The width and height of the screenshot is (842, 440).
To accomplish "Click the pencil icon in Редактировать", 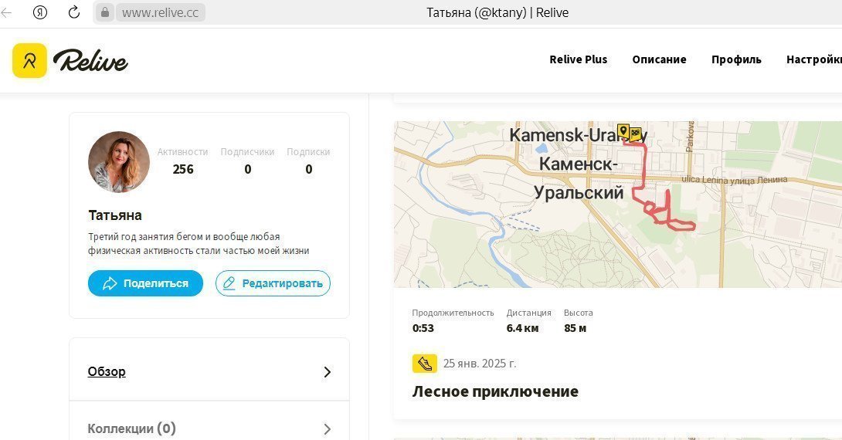I will pos(229,283).
